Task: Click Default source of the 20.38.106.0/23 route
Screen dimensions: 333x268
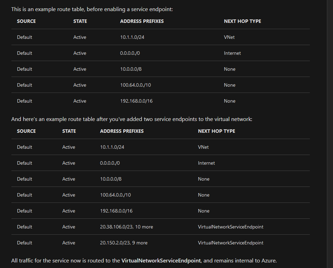Action: pyautogui.click(x=25, y=227)
